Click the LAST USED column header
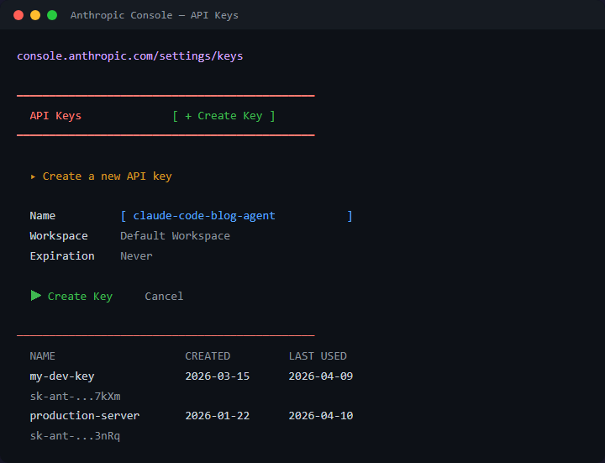 [318, 355]
